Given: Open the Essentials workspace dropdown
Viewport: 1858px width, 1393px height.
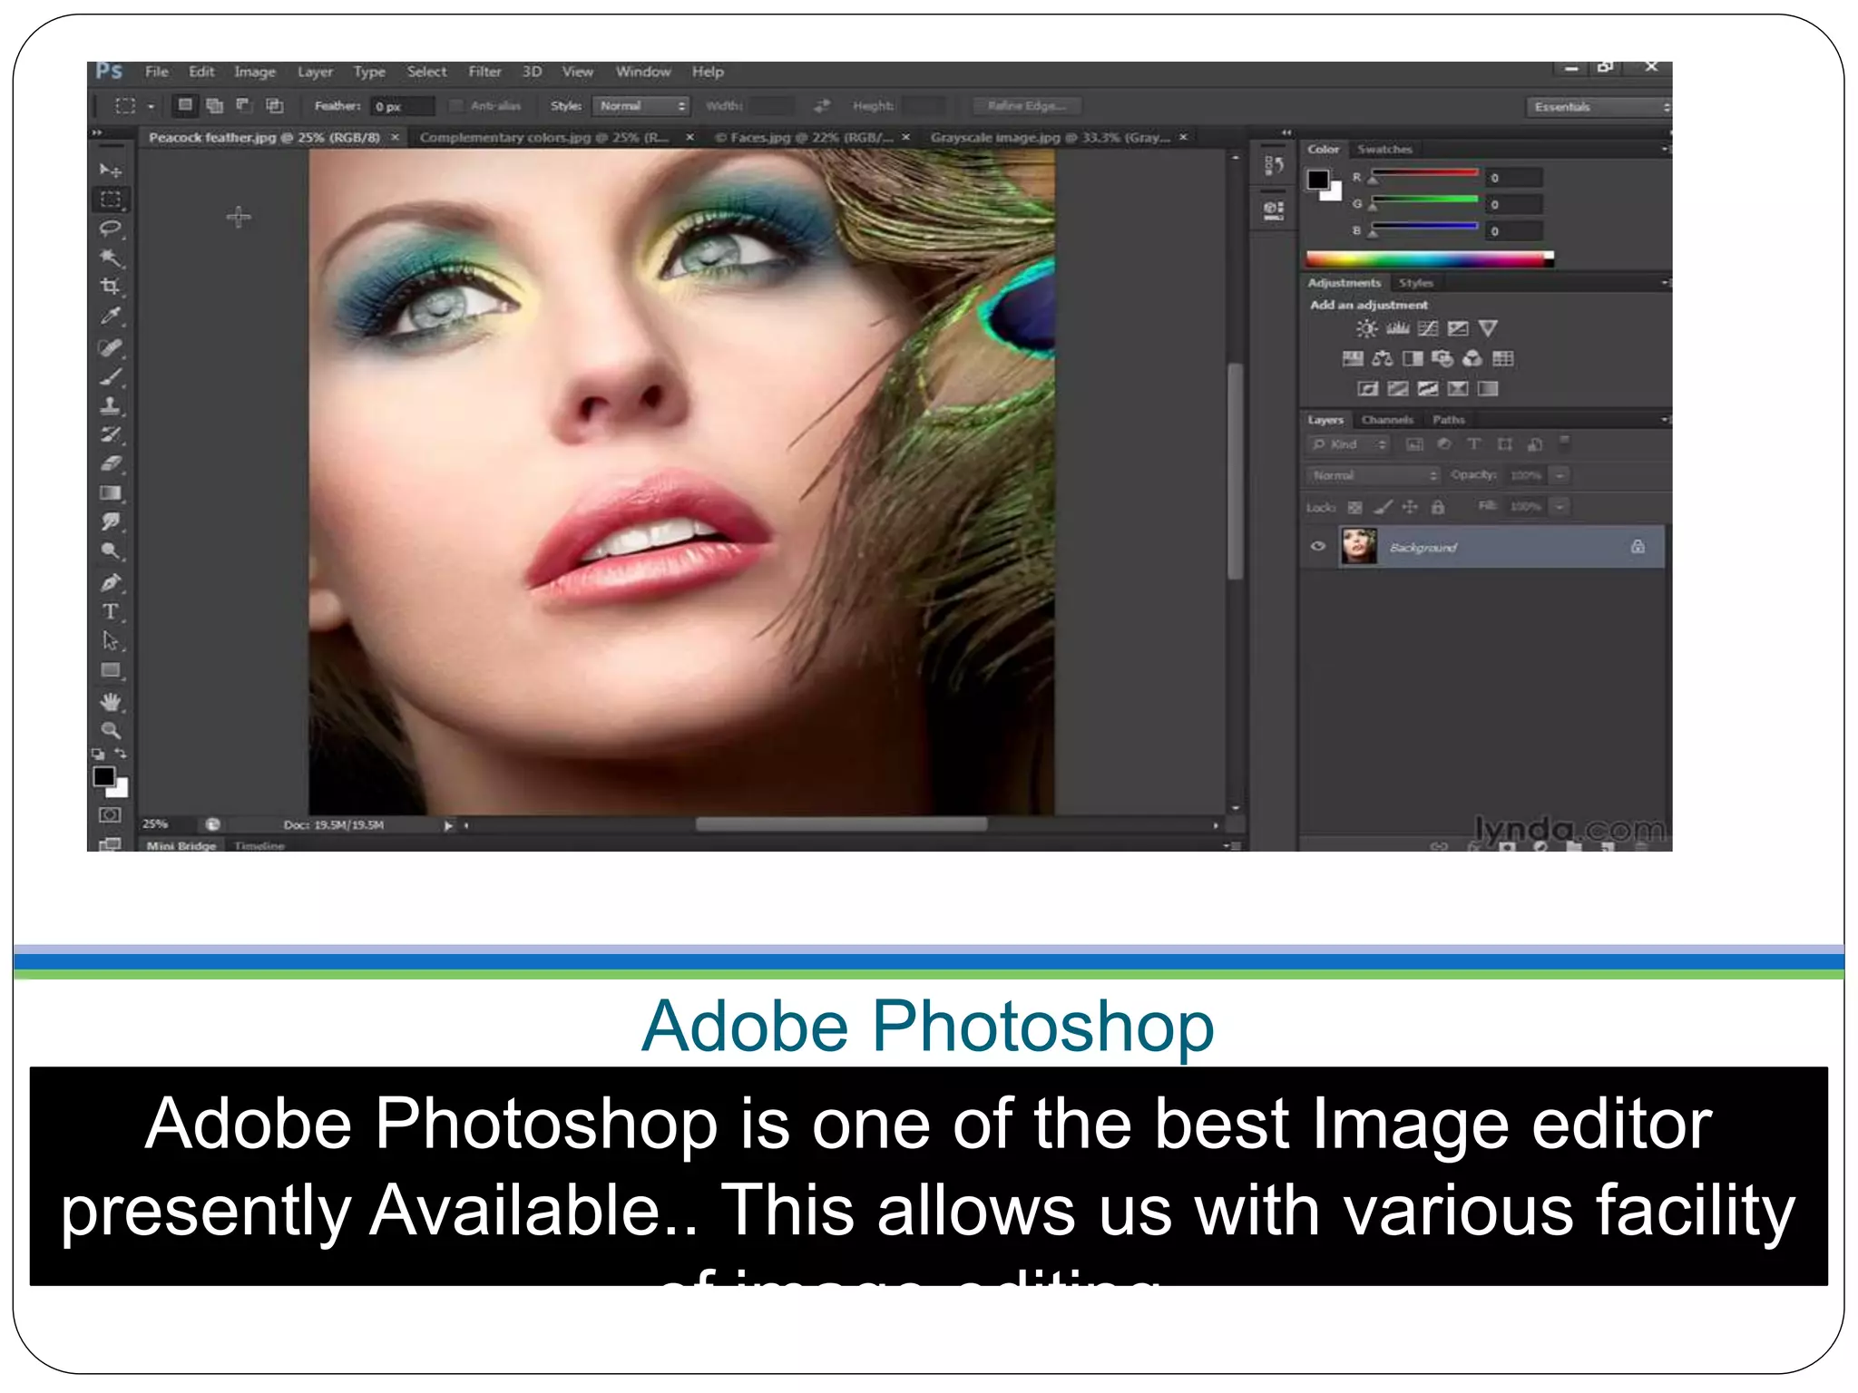Looking at the screenshot, I should point(1598,107).
